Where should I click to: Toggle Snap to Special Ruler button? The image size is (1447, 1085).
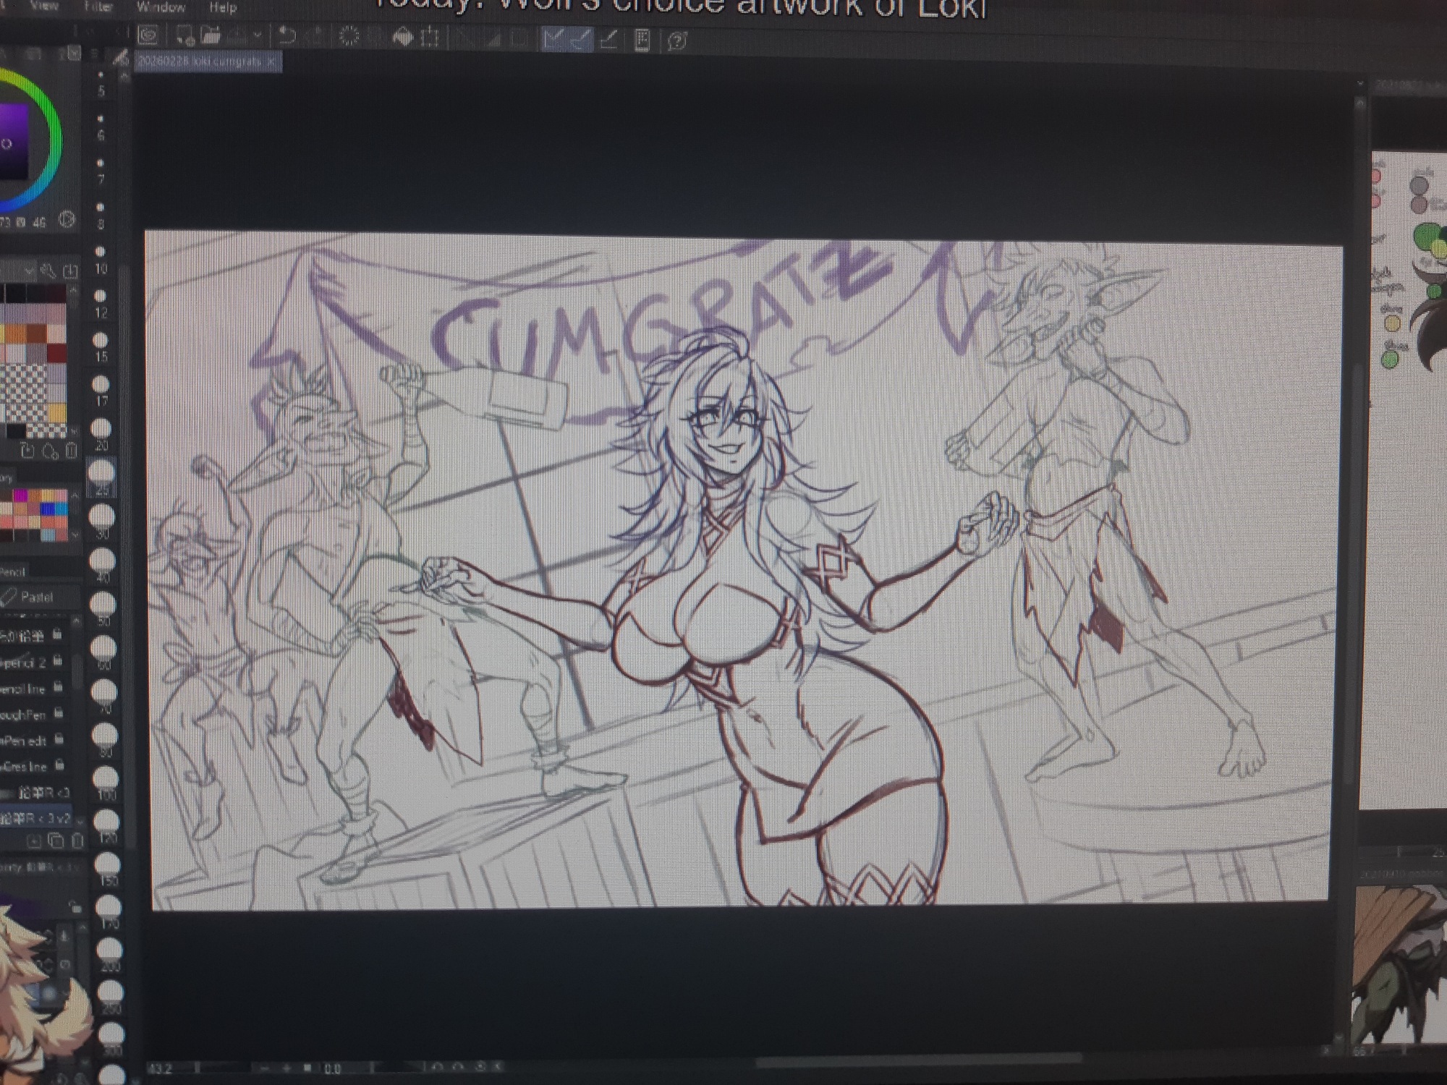(x=581, y=40)
